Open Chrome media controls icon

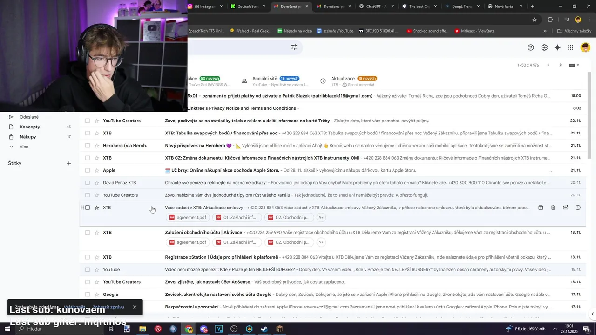pyautogui.click(x=567, y=20)
